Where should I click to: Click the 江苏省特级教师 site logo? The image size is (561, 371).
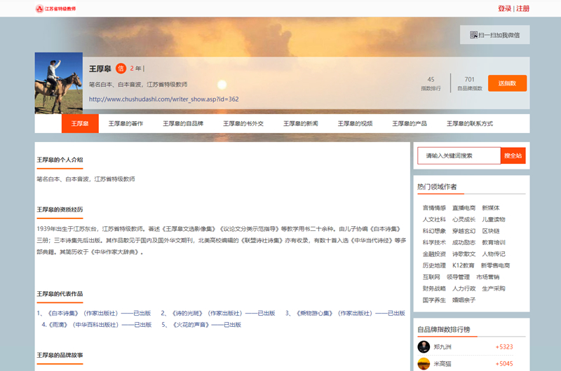click(55, 8)
